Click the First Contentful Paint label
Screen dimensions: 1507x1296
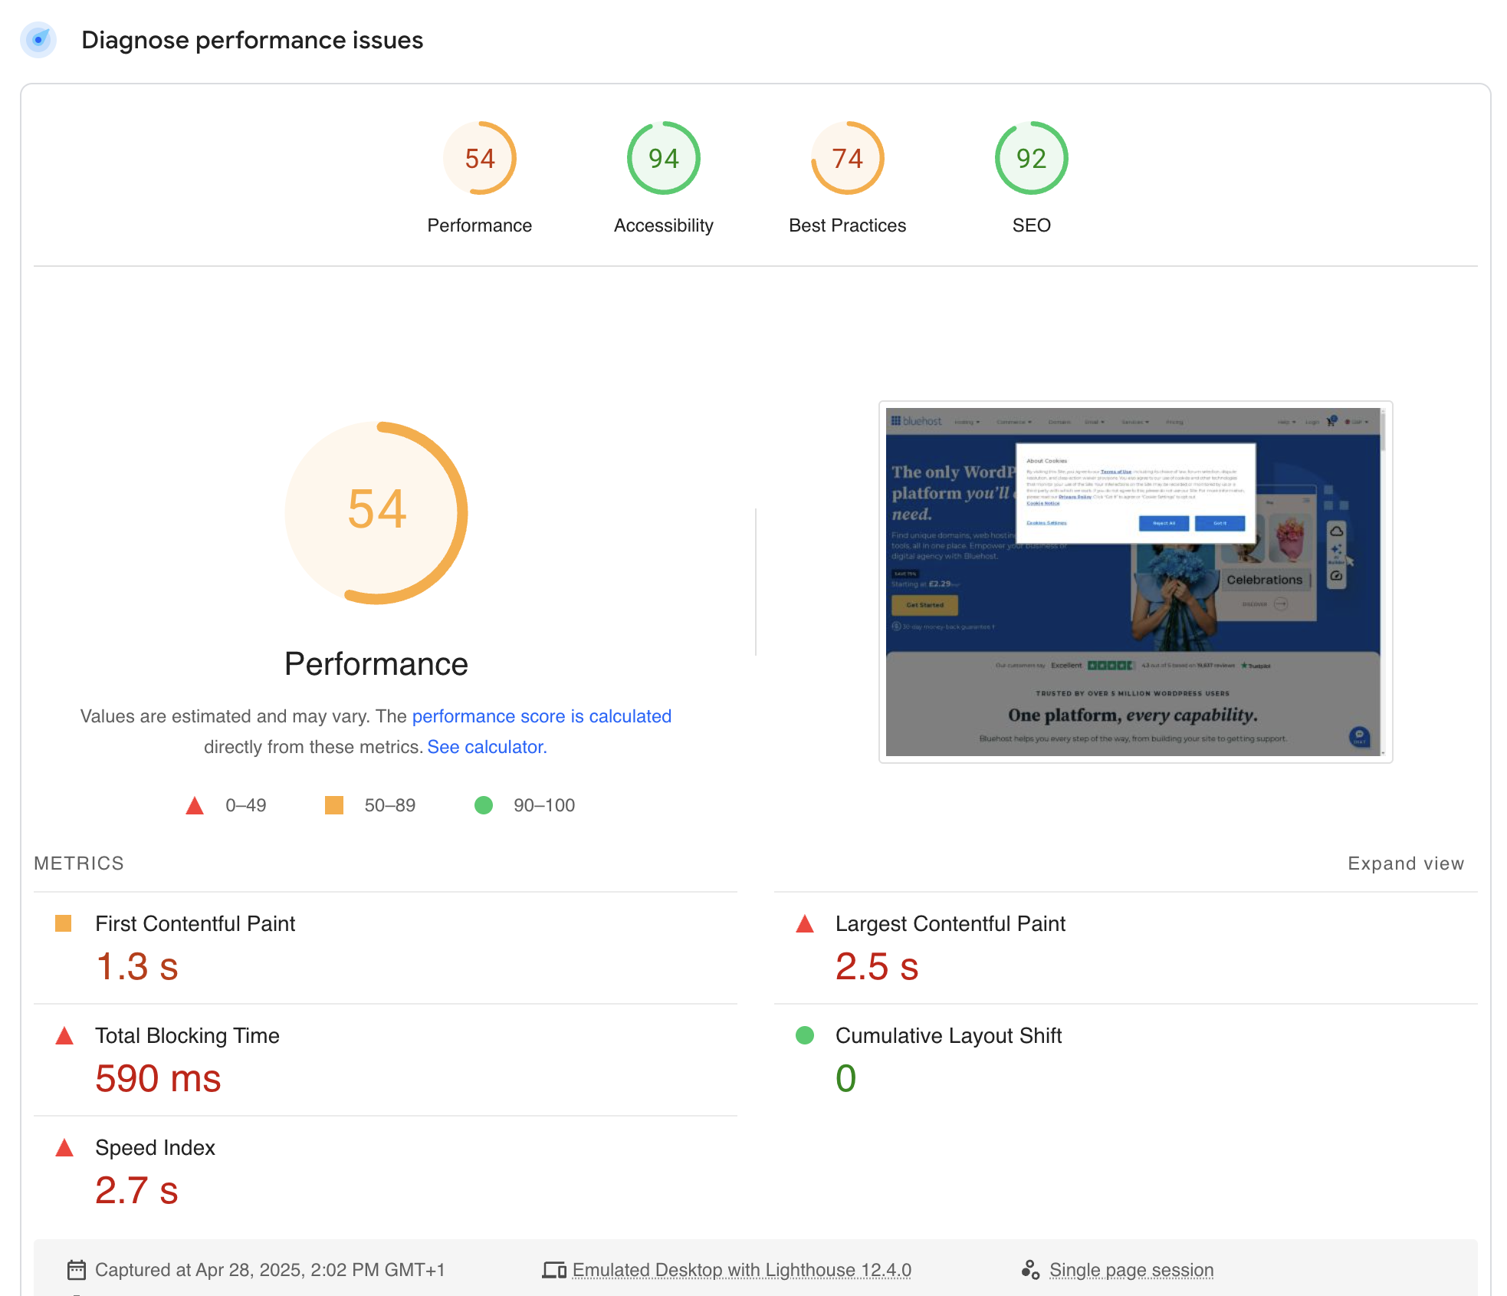coord(195,924)
